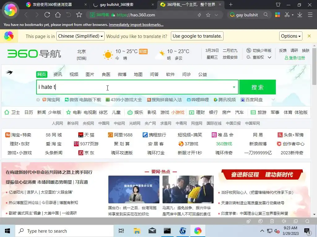Open 百度网盘 quick link
The image size is (317, 237).
pyautogui.click(x=252, y=100)
